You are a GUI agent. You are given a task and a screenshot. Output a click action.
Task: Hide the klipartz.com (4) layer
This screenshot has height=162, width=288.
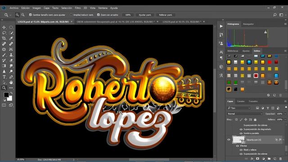pos(229,139)
